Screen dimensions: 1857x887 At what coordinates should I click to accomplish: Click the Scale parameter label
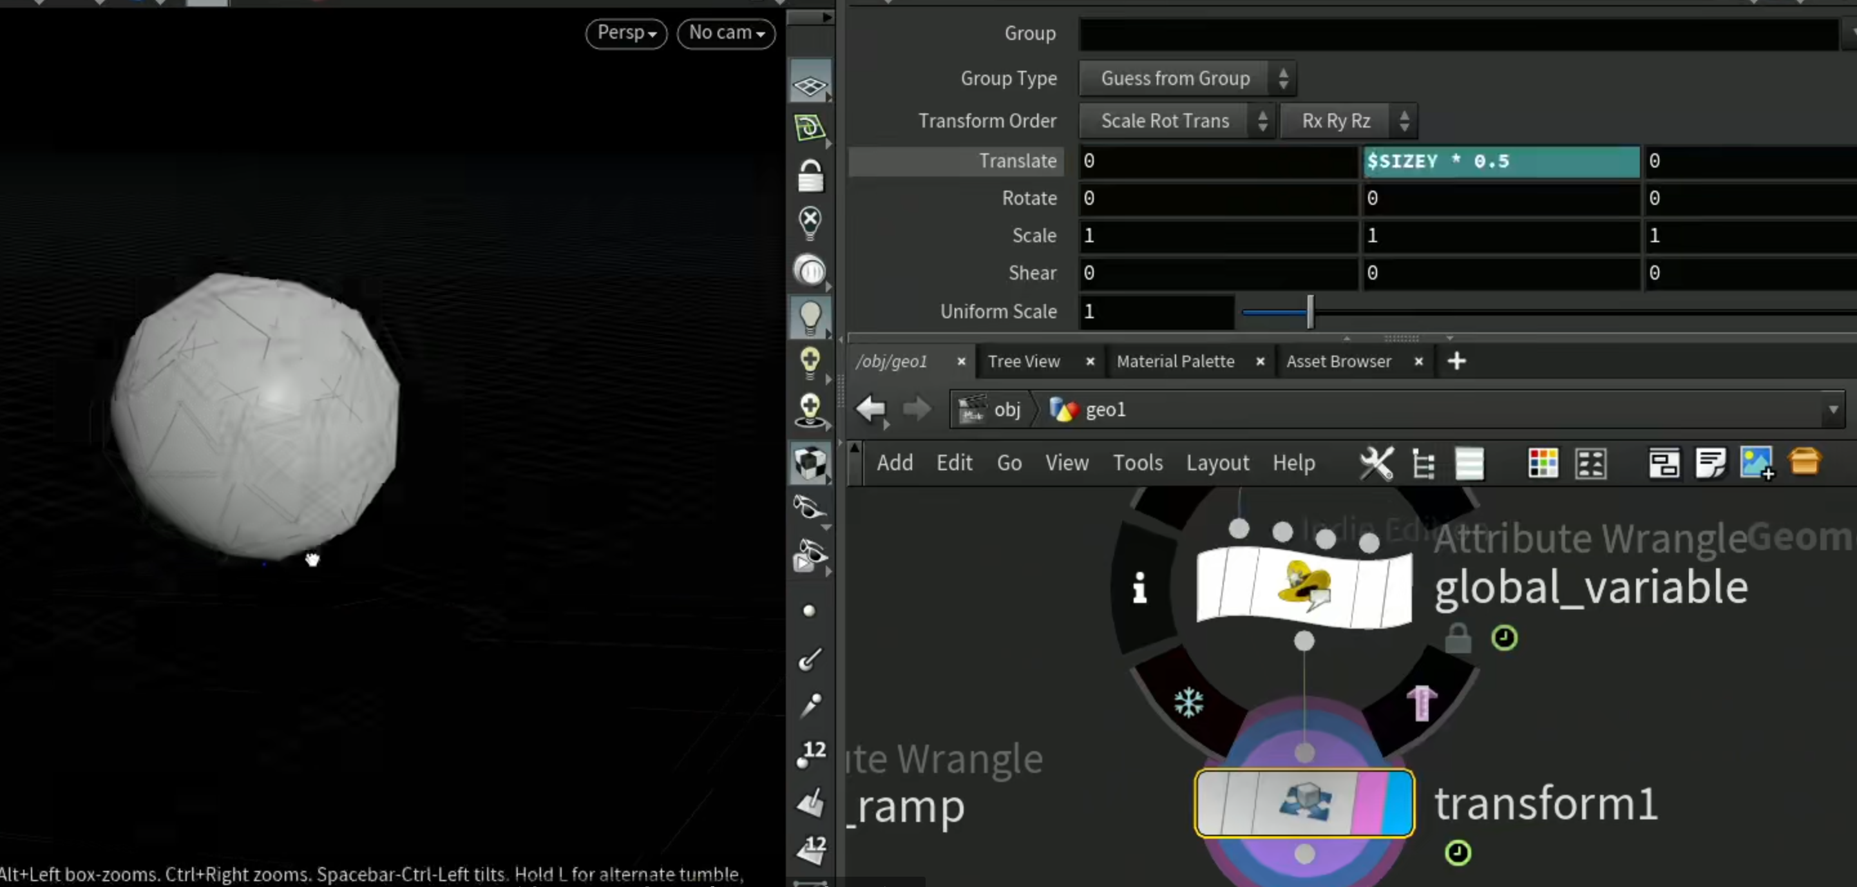click(x=1034, y=236)
